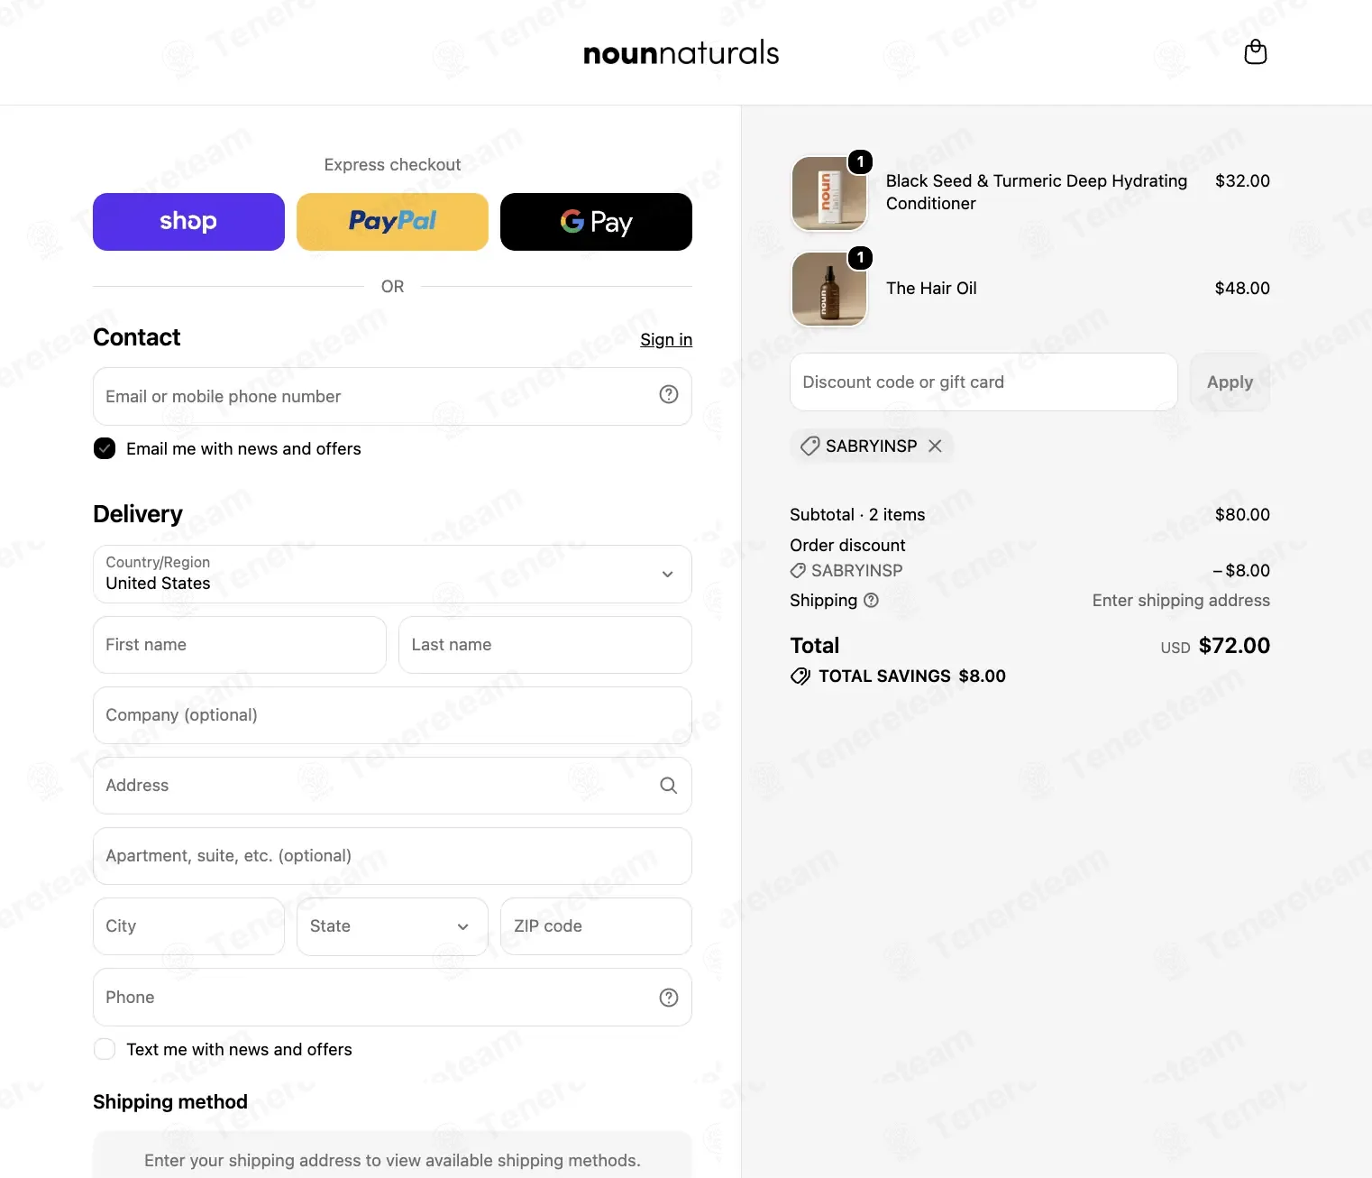Click the Order discount label
Viewport: 1372px width, 1178px height.
tap(847, 546)
